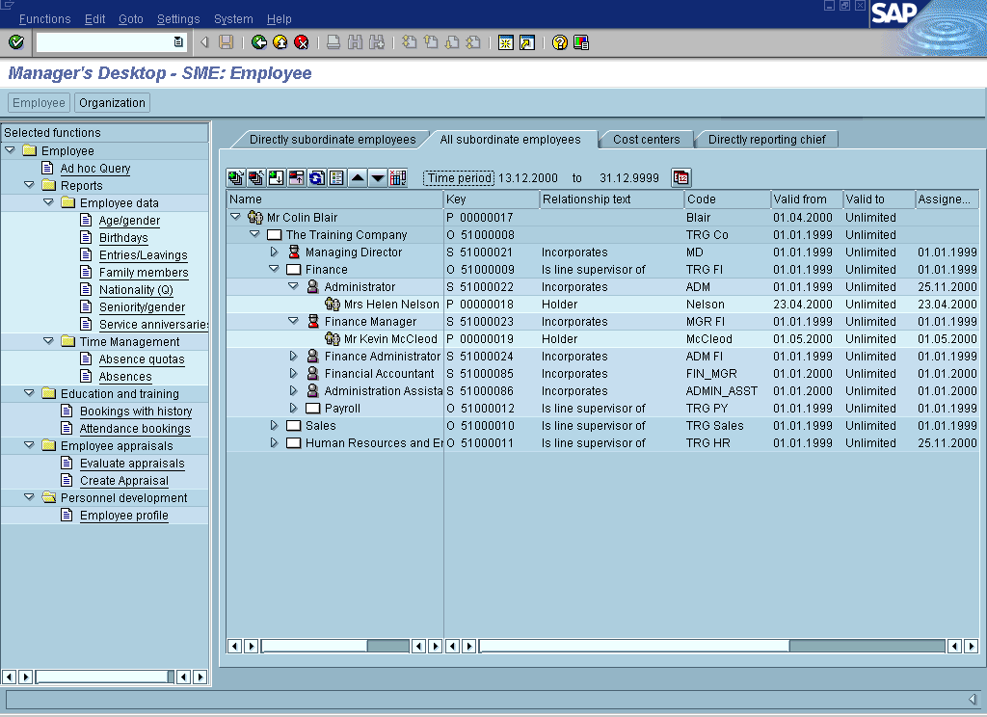Select the Mr Kevin McCleod row
This screenshot has height=717, width=987.
pos(602,338)
